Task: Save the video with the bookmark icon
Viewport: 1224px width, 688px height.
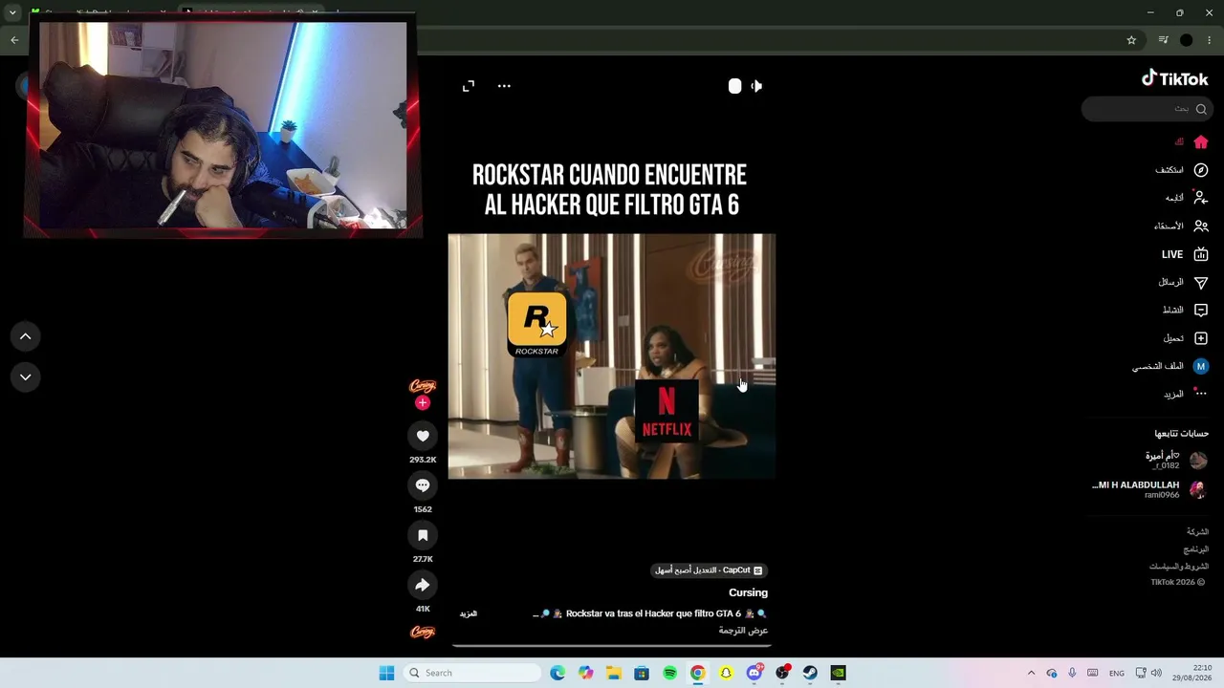Action: pos(423,535)
